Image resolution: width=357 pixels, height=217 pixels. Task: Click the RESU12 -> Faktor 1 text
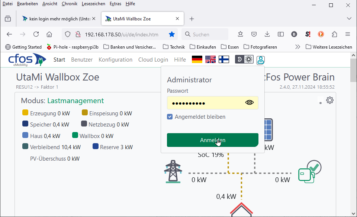pos(37,87)
